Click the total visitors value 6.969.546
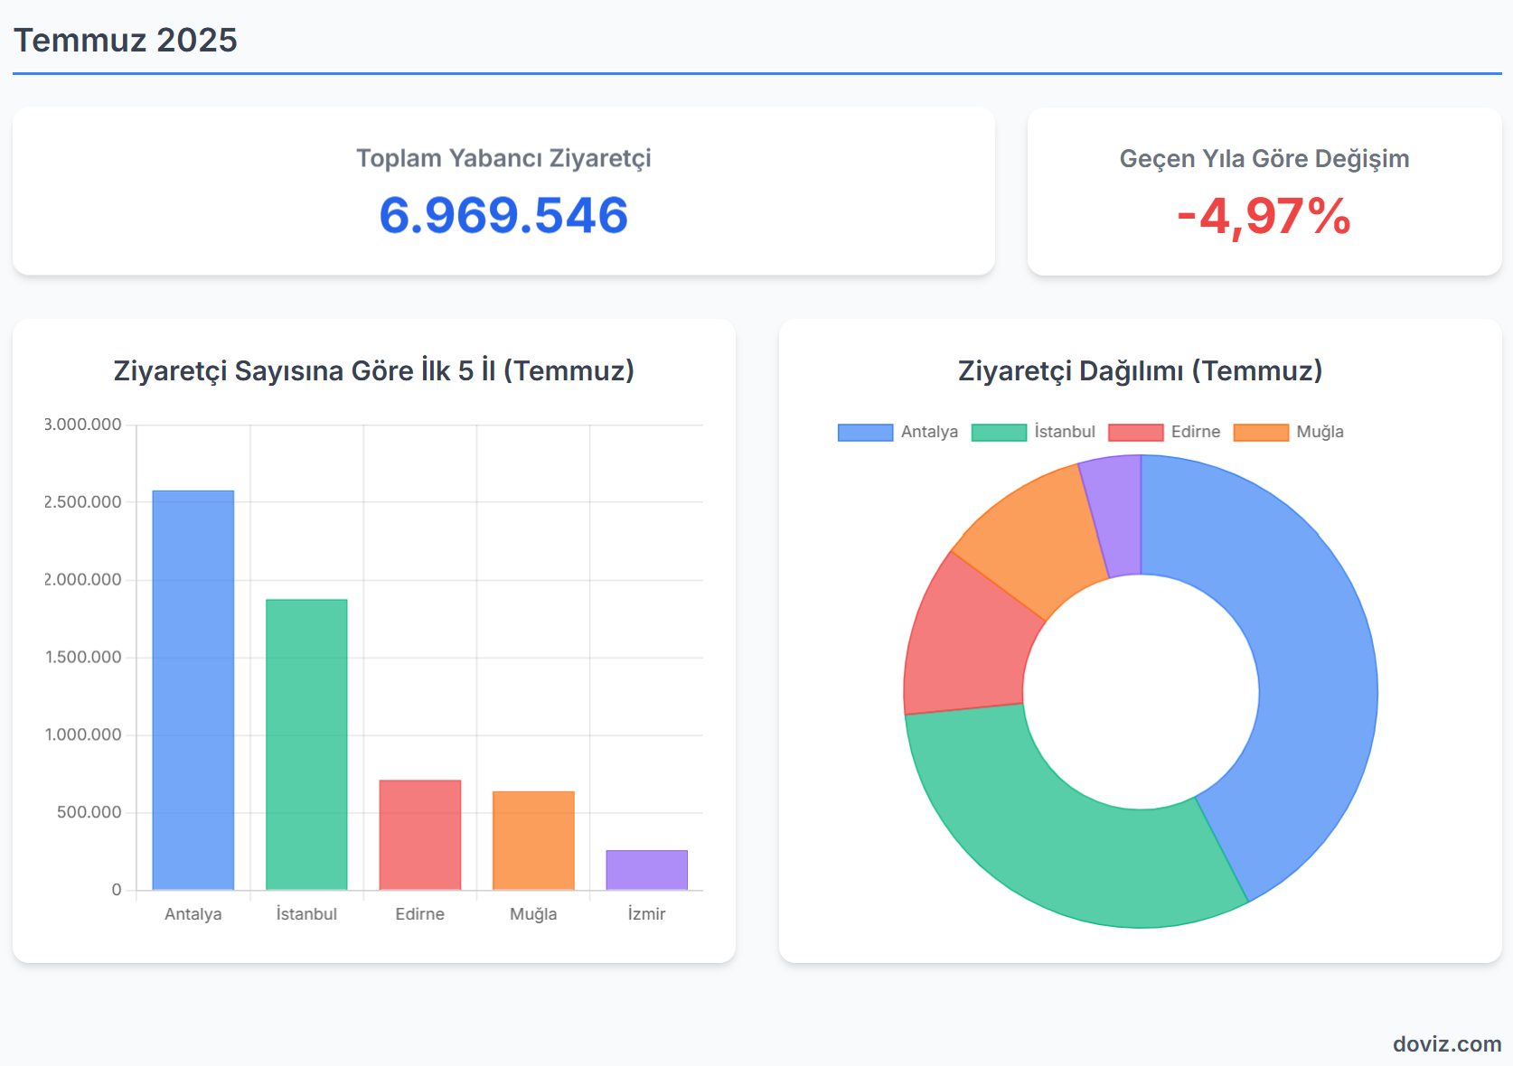The image size is (1513, 1066). tap(503, 216)
